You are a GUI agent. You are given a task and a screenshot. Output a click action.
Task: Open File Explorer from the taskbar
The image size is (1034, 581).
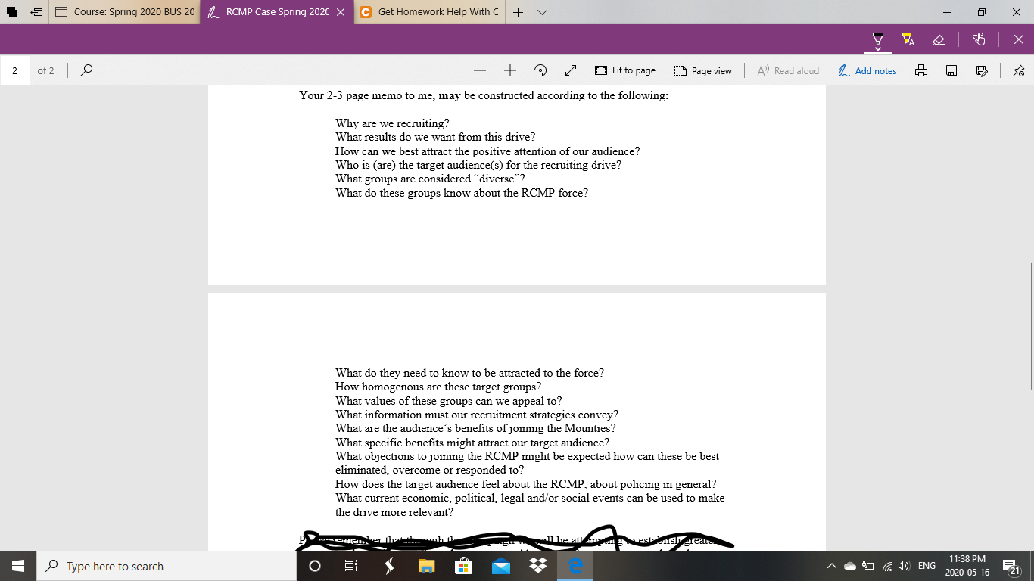426,566
